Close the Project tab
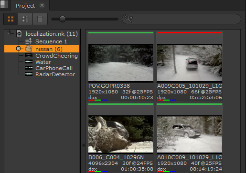Image resolution: width=246 pixels, height=173 pixels. click(x=42, y=5)
